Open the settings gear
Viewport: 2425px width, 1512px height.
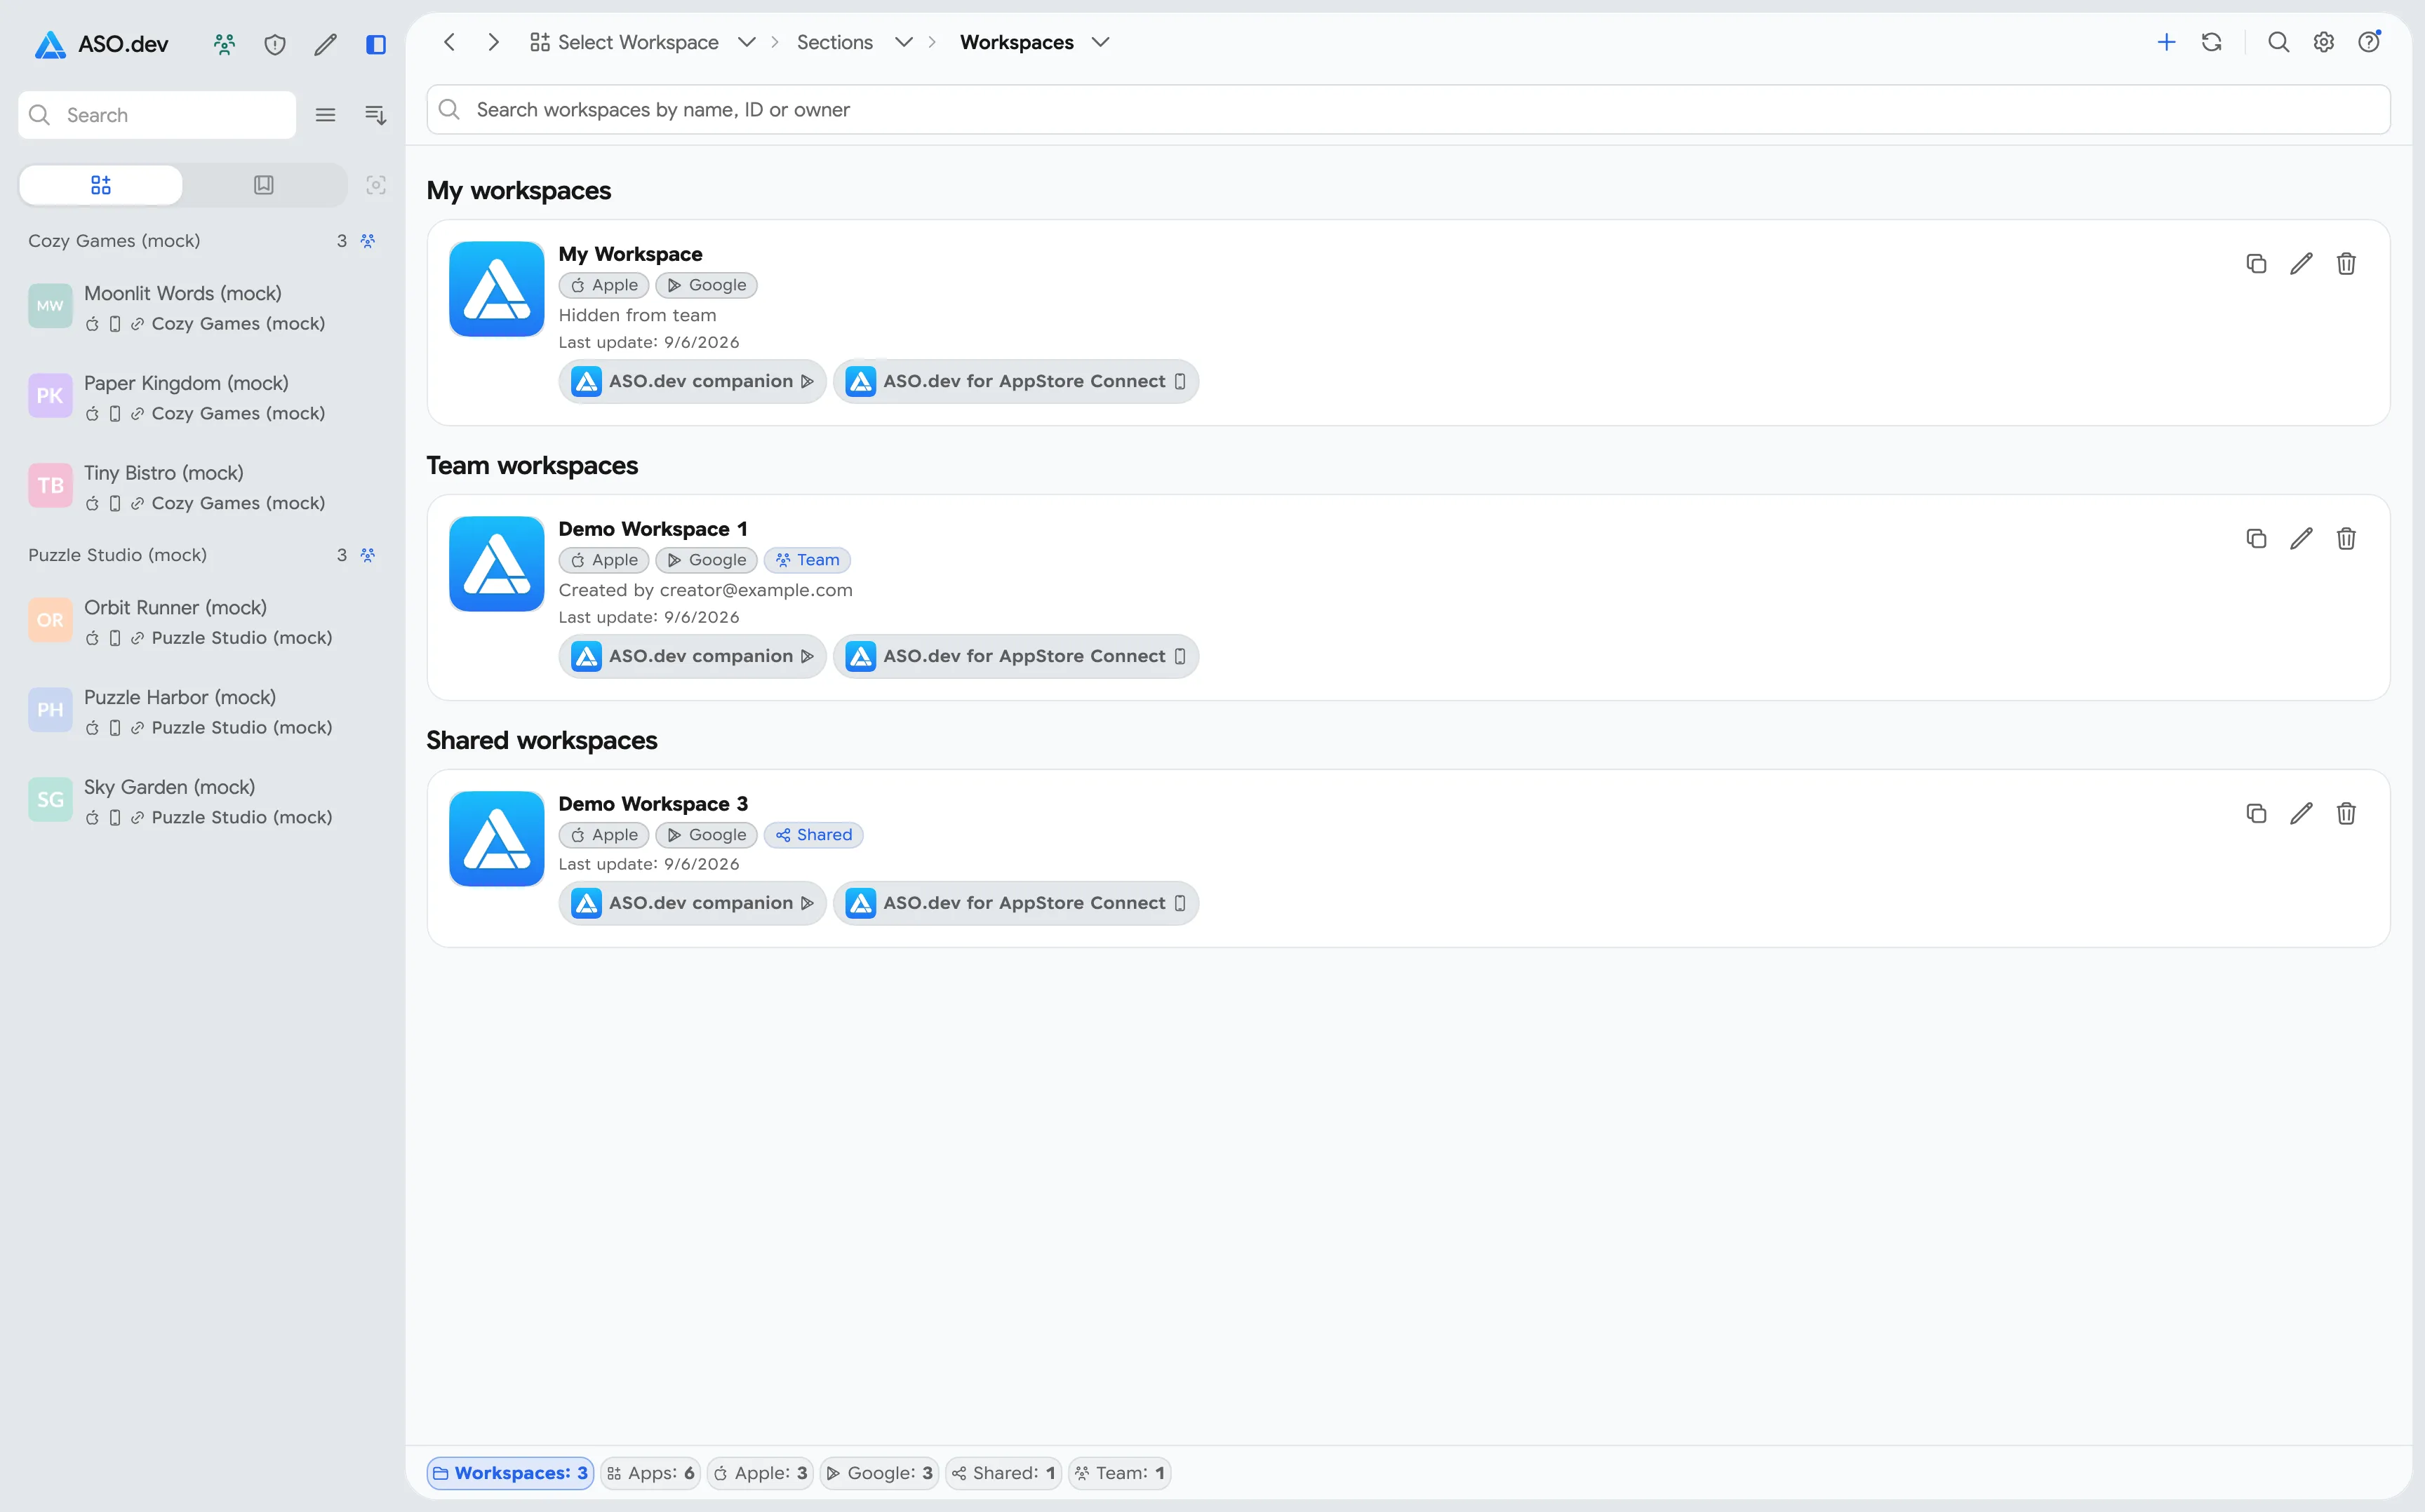tap(2324, 42)
